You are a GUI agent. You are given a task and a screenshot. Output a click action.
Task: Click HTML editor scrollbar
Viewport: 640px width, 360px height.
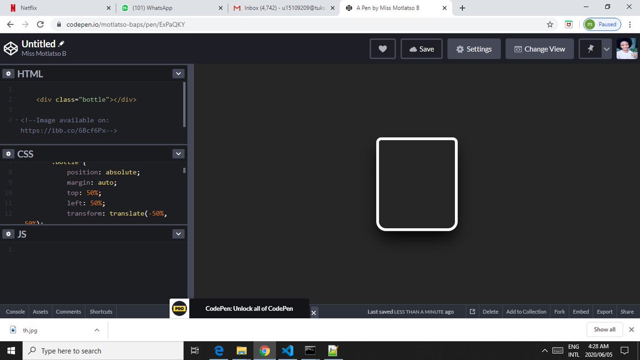click(184, 105)
